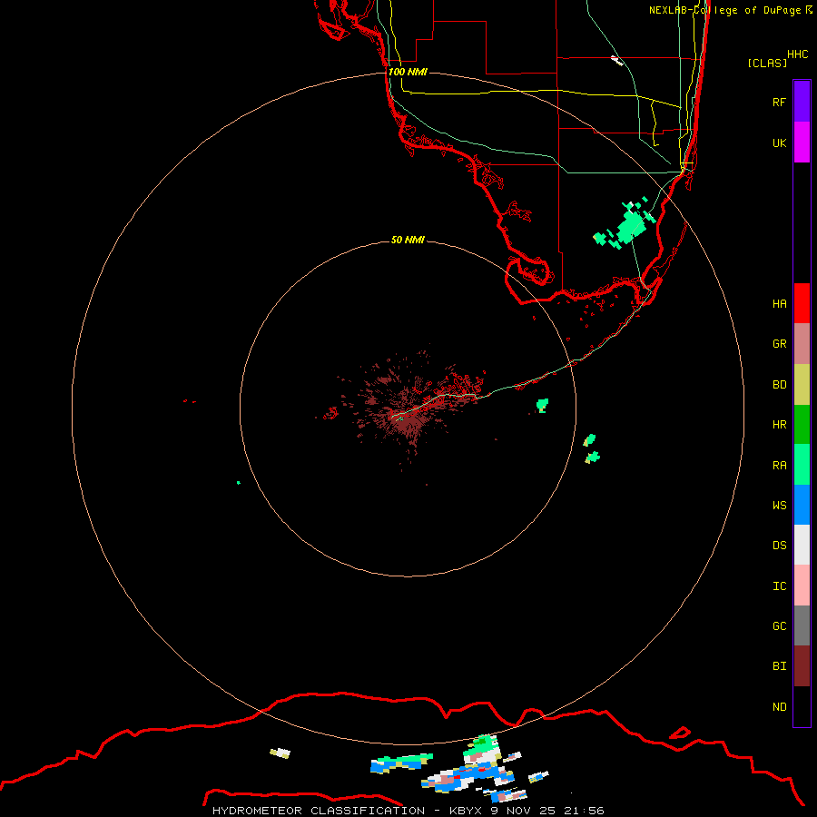Click the "HA" legend label
Screen dimensions: 817x817
779,304
